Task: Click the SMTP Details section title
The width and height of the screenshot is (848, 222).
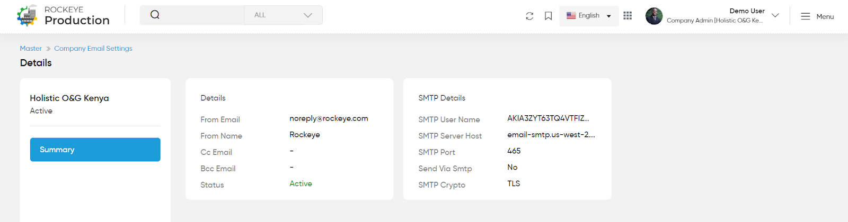Action: click(441, 98)
